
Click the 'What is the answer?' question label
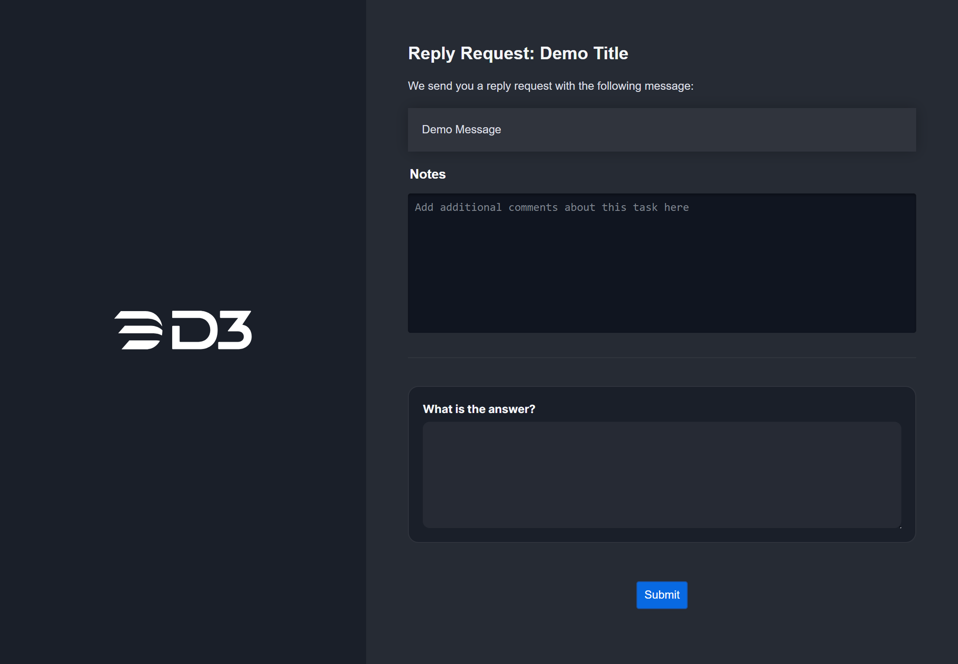(x=479, y=409)
